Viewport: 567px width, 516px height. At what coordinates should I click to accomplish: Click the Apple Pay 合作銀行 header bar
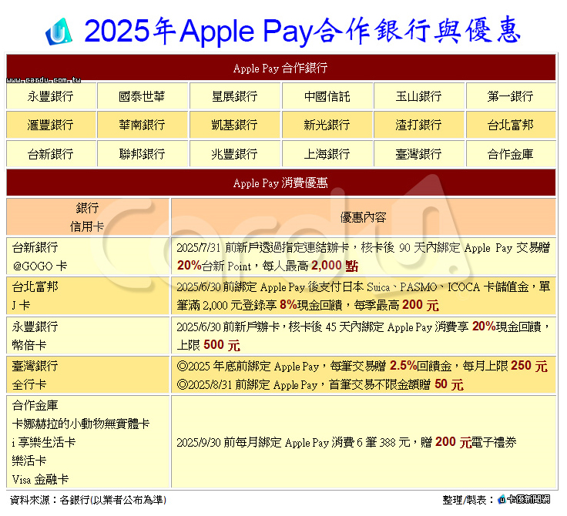(x=281, y=68)
